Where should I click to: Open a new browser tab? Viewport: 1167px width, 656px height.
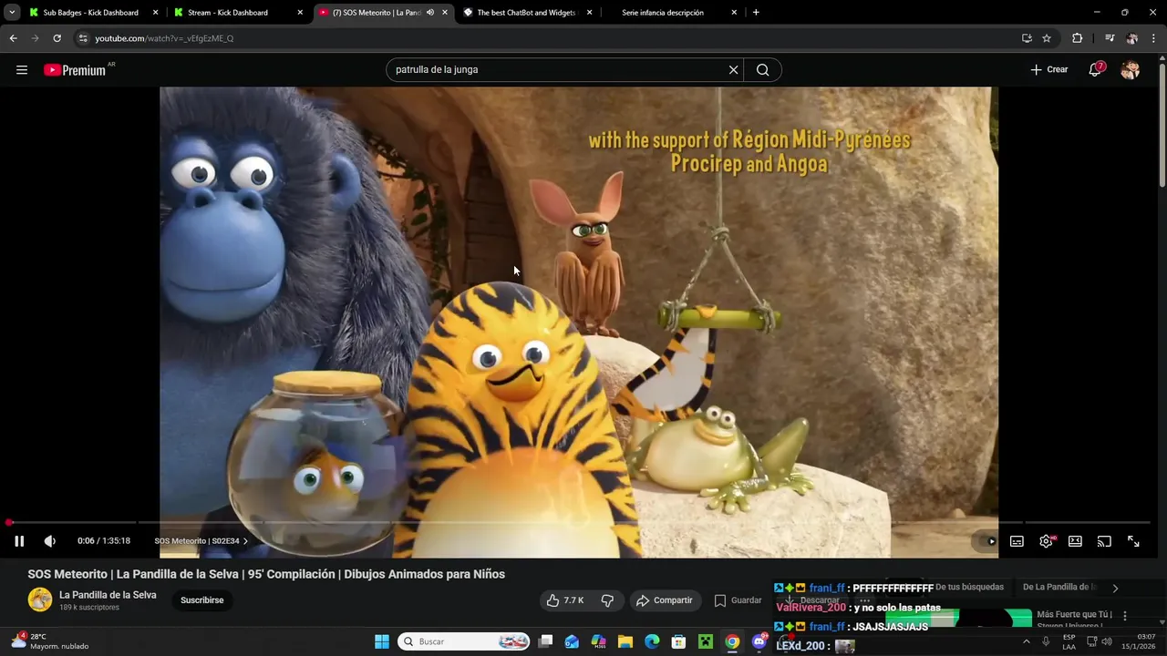tap(756, 13)
